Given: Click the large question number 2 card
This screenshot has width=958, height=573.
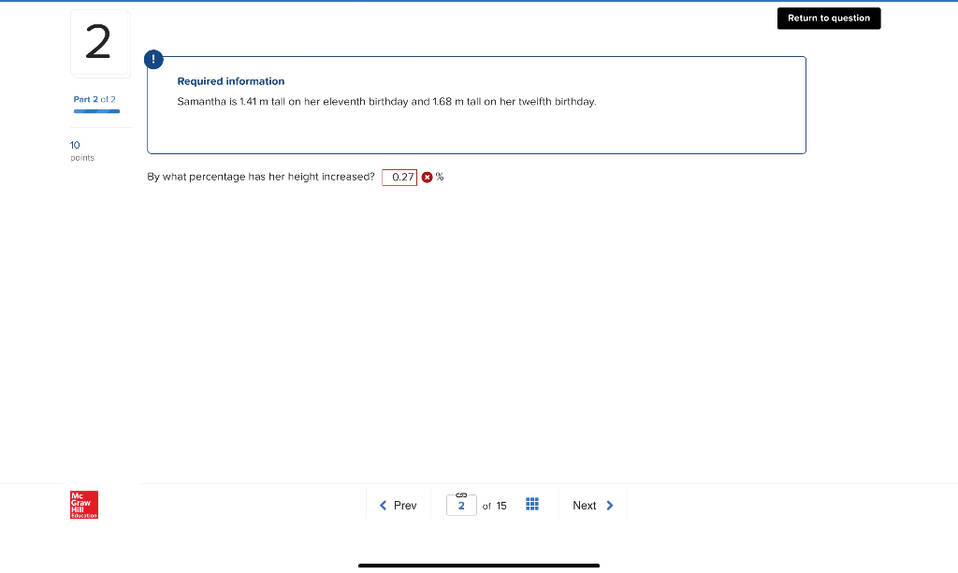Looking at the screenshot, I should pos(99,43).
